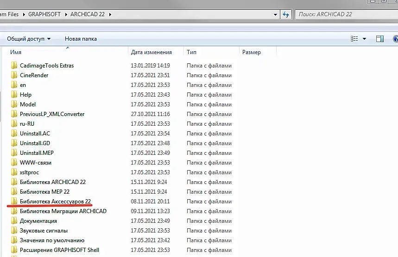Select the Help folder icon
This screenshot has height=257, width=398.
pyautogui.click(x=14, y=95)
